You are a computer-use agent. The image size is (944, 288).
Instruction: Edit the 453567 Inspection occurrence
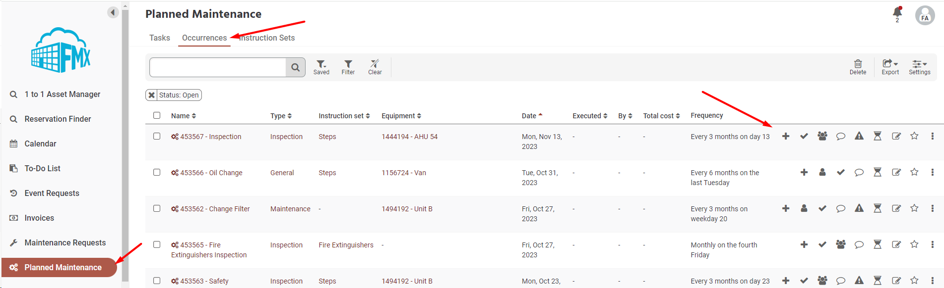896,136
